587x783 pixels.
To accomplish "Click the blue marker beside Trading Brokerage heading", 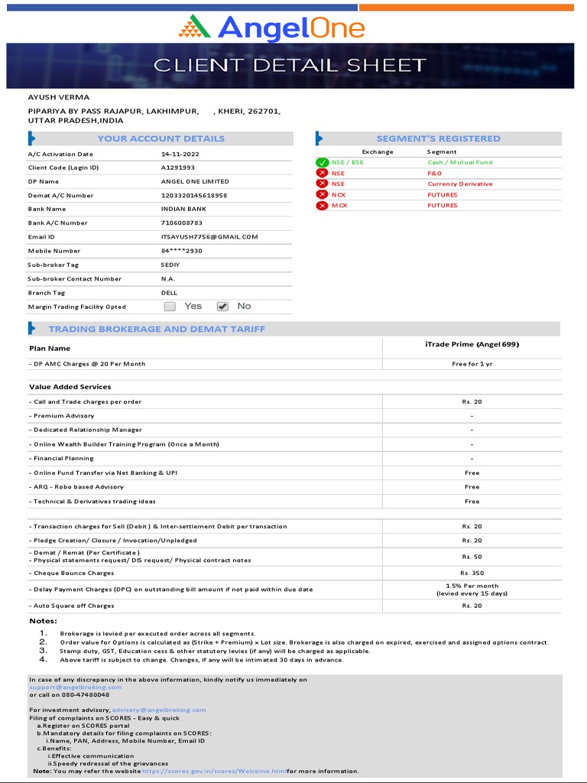I will [x=31, y=329].
